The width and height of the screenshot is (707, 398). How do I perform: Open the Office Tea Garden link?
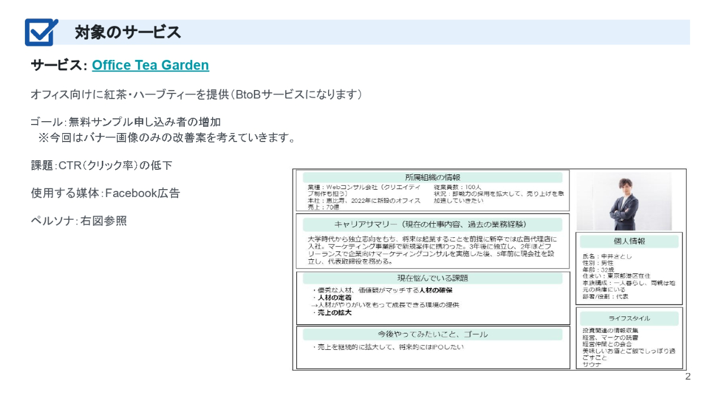click(150, 66)
